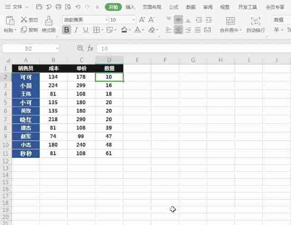The width and height of the screenshot is (291, 225).
Task: Switch to the 审阅 (Review) tab
Action: tap(208, 7)
